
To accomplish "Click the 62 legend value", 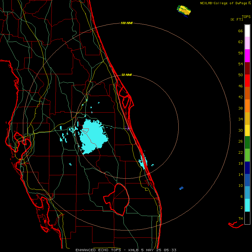I will [x=241, y=42].
